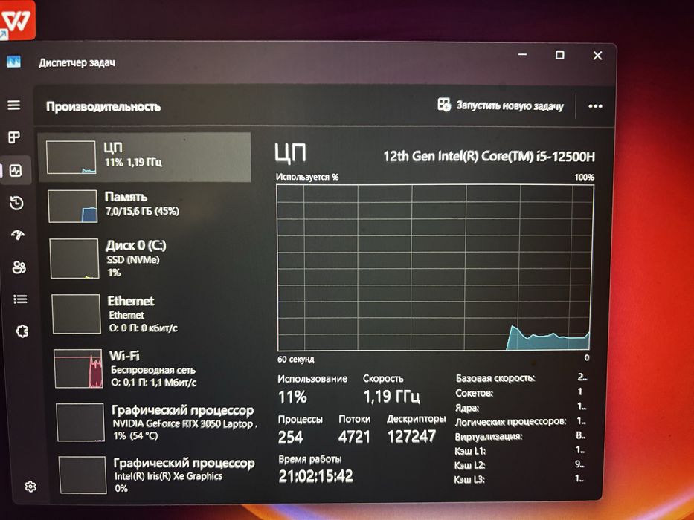Image resolution: width=694 pixels, height=520 pixels.
Task: Click the ЦП mini graph thumbnail
Action: coord(71,157)
